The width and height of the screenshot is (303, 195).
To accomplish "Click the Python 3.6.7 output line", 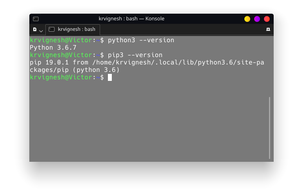I will pyautogui.click(x=53, y=48).
